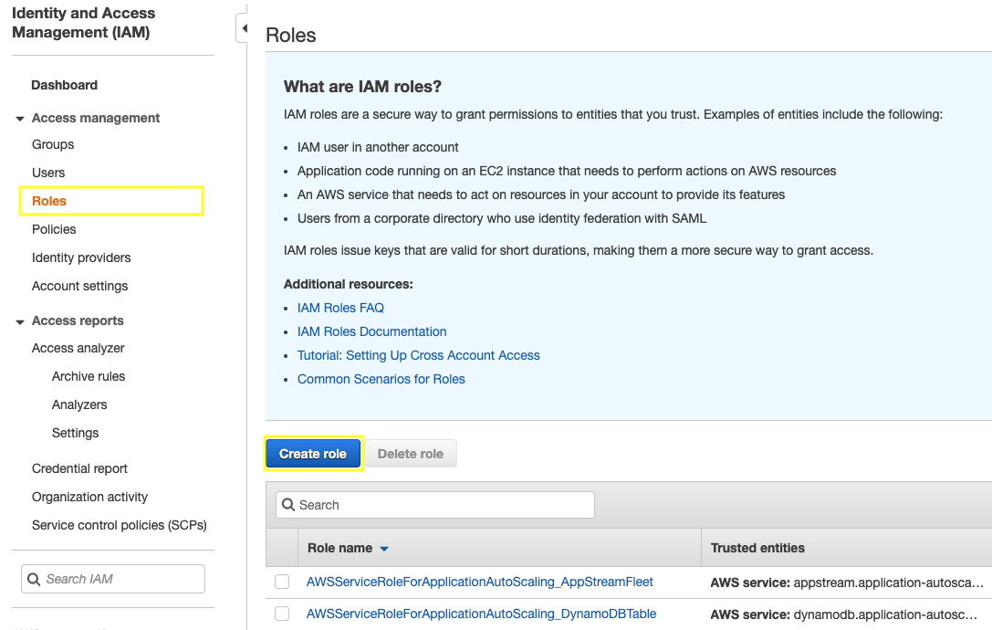View the Credential report

pyautogui.click(x=79, y=468)
